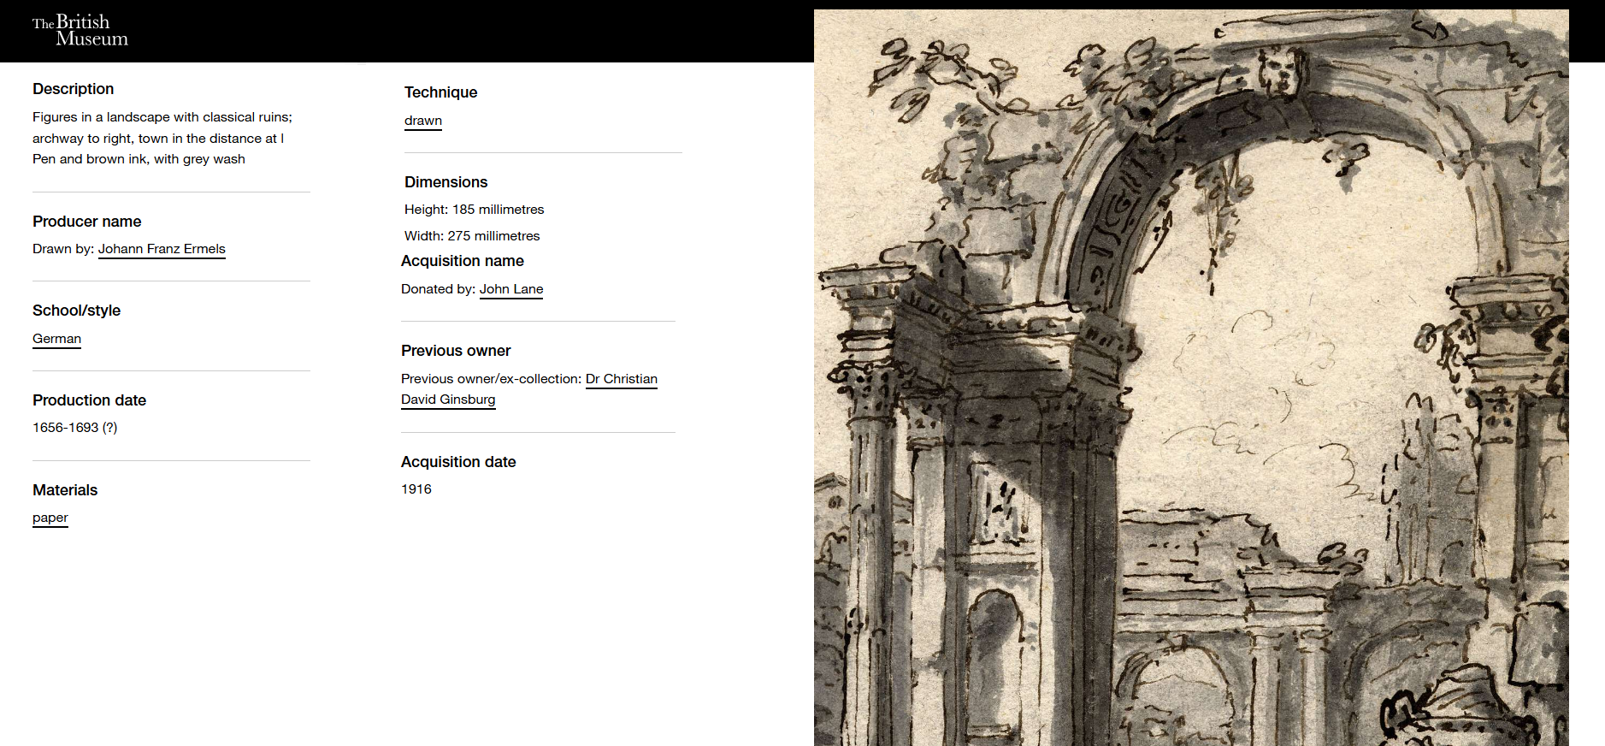Click the Description heading
Image resolution: width=1605 pixels, height=746 pixels.
pos(73,89)
